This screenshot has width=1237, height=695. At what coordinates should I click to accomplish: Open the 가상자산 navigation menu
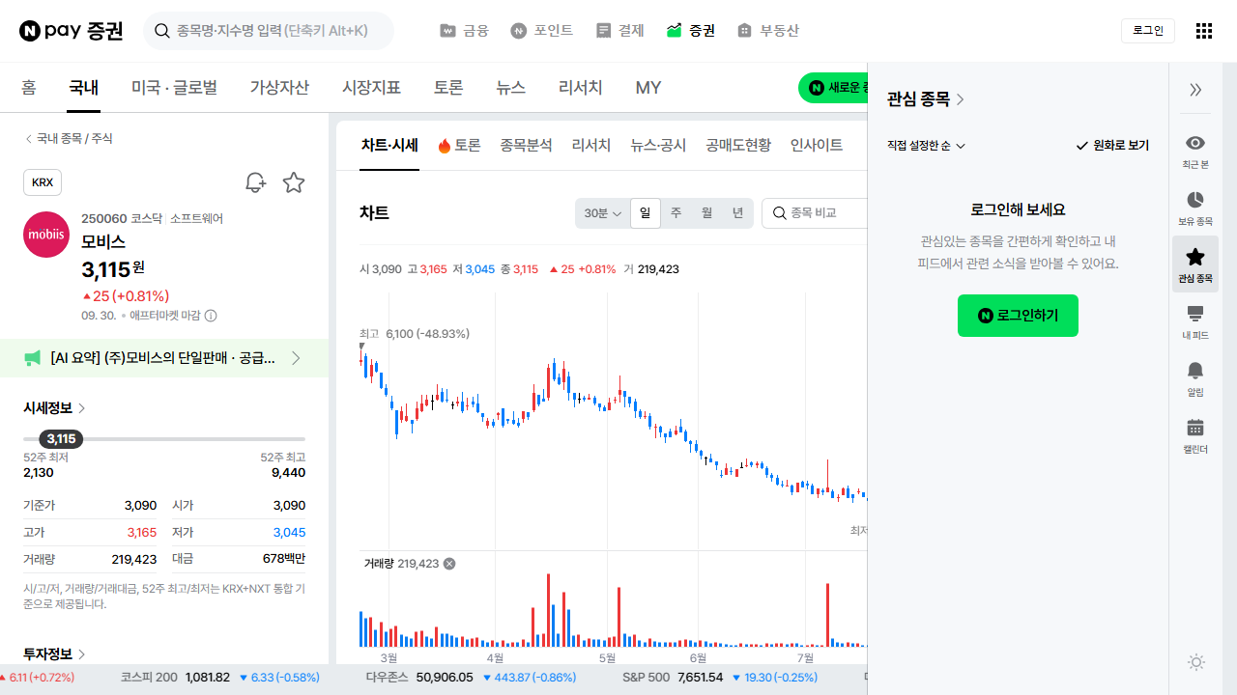click(x=279, y=88)
